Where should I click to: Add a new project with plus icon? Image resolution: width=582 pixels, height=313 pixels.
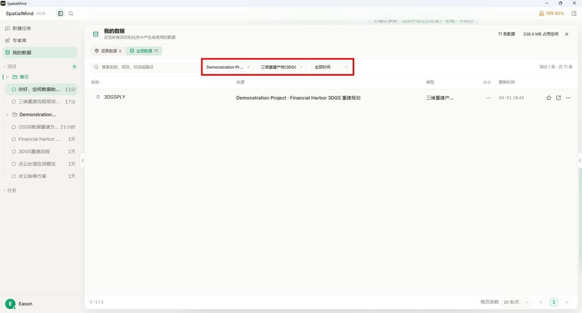pos(74,67)
